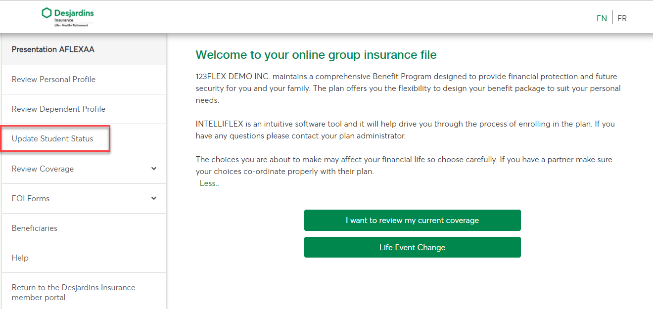Collapse welcome text with Less.. link

(x=209, y=183)
